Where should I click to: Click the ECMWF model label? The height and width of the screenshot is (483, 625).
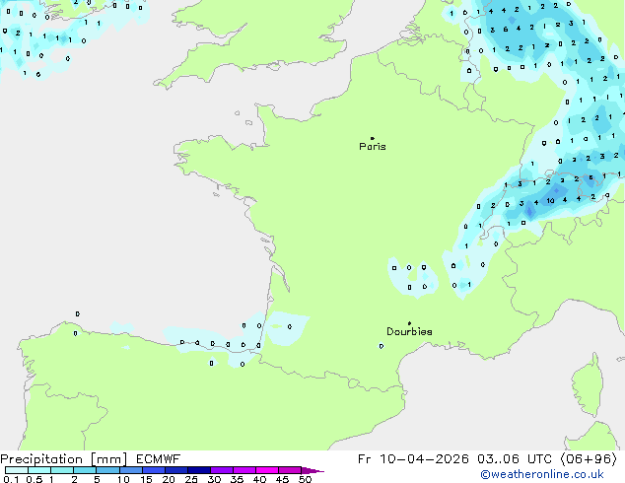pyautogui.click(x=159, y=459)
